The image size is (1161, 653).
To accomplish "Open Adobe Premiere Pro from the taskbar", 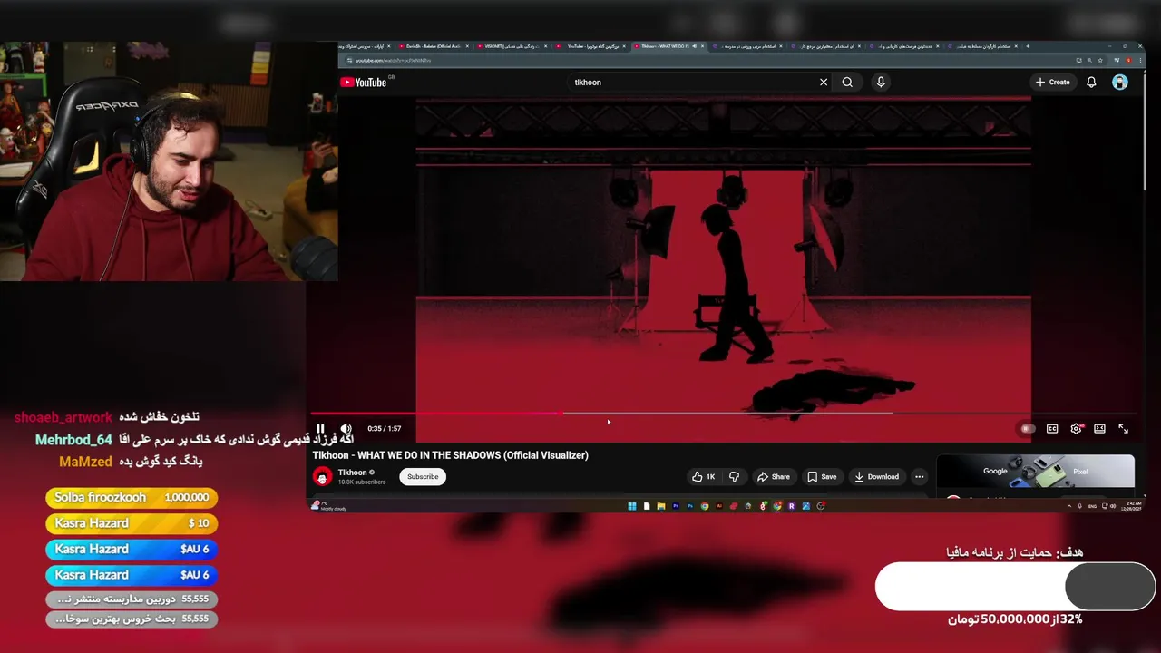I will pyautogui.click(x=676, y=506).
